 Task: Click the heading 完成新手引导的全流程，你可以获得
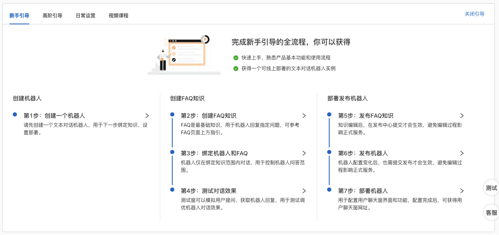pos(291,42)
